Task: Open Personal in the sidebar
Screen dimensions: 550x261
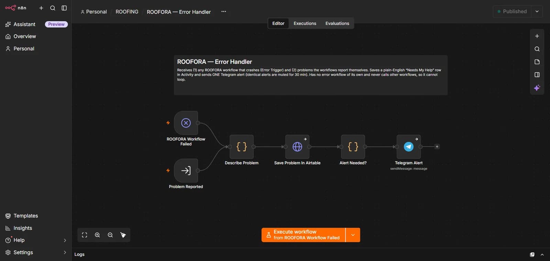Action: click(36, 49)
